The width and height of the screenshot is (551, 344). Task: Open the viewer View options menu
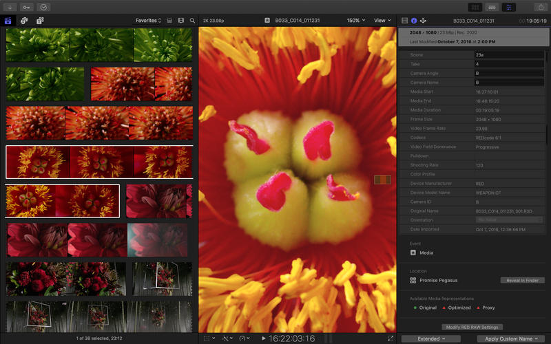coord(382,21)
